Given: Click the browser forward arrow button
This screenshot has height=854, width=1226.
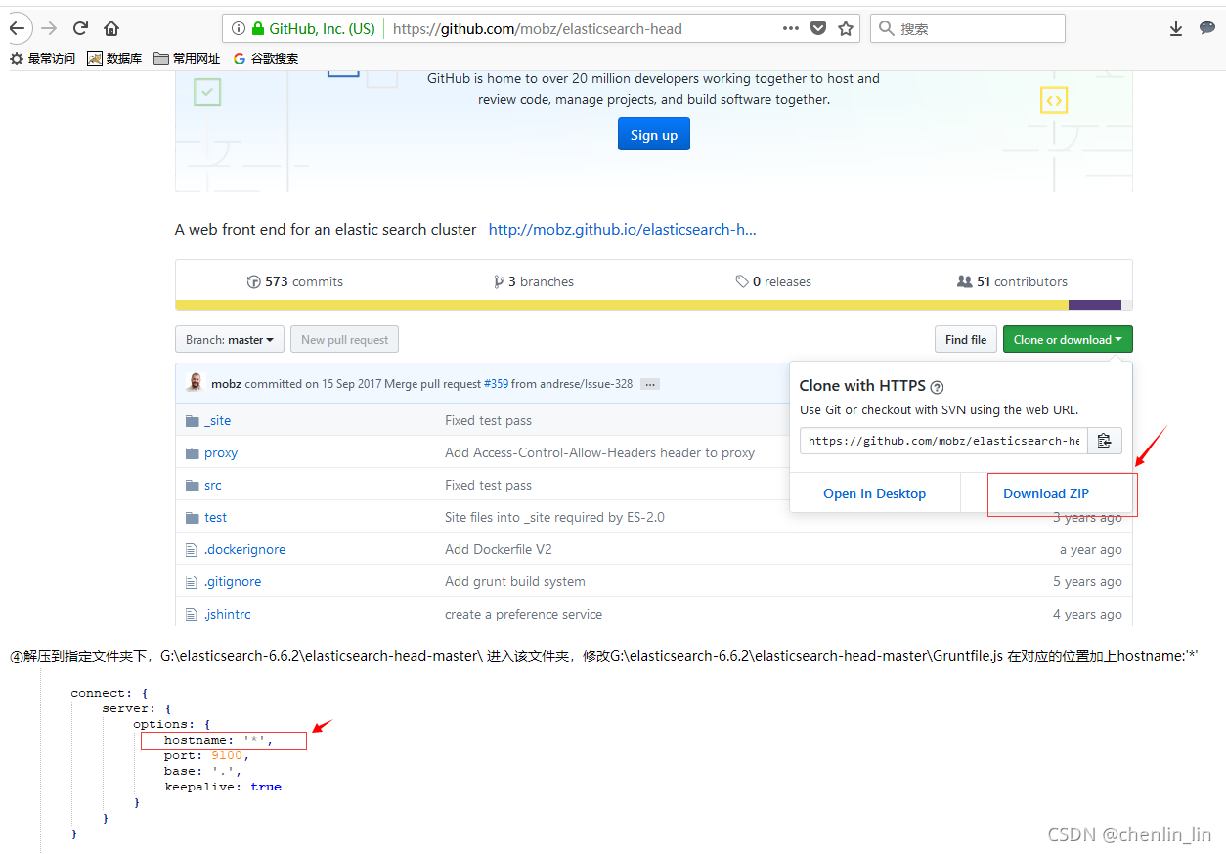Looking at the screenshot, I should pyautogui.click(x=49, y=28).
